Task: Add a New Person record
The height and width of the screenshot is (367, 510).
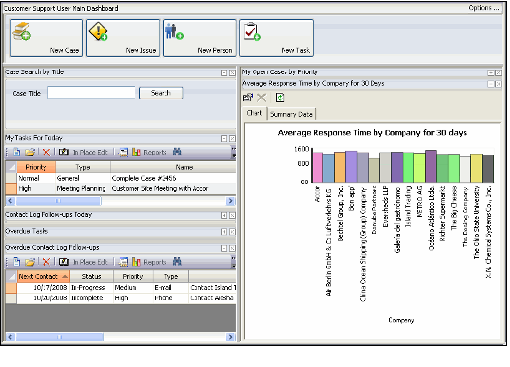Action: (x=199, y=38)
